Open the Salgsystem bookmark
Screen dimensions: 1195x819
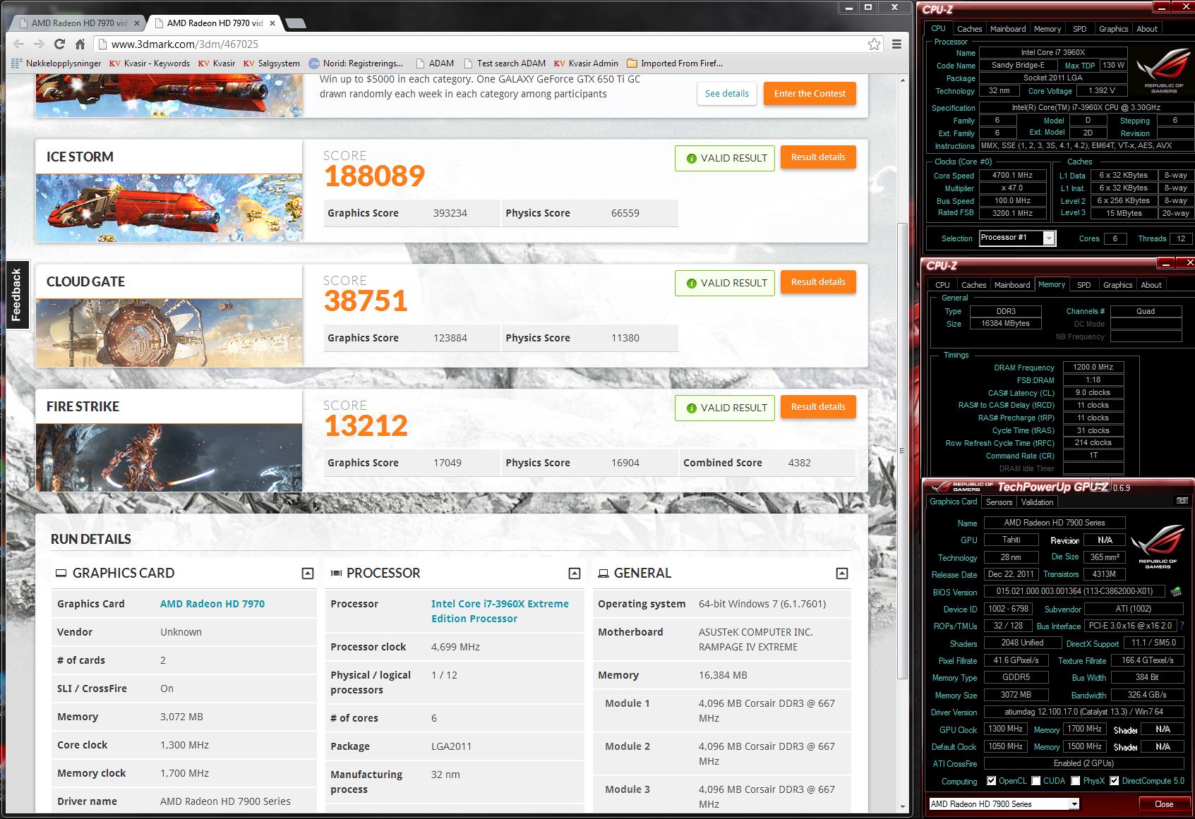pyautogui.click(x=272, y=63)
